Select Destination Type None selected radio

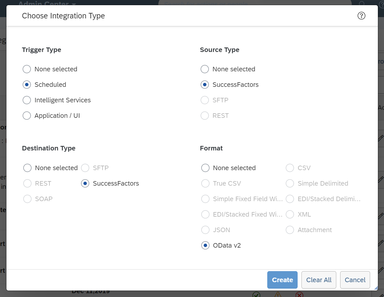27,168
